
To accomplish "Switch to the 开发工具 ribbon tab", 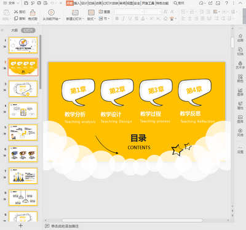I will 148,3.
